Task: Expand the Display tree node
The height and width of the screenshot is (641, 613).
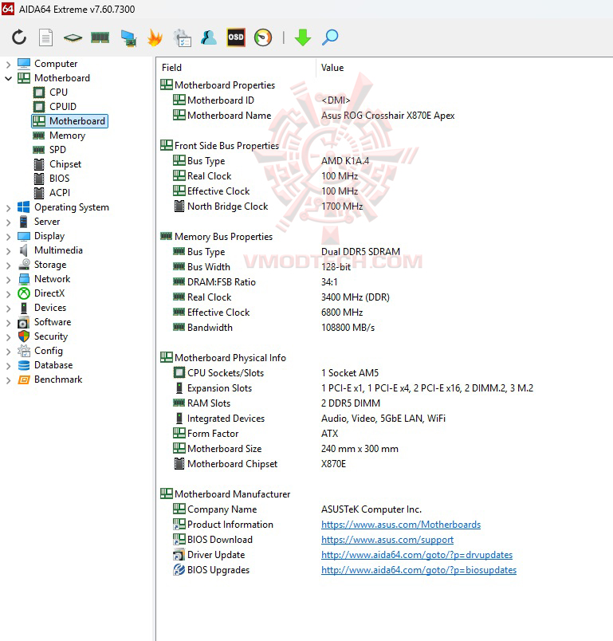Action: point(8,236)
